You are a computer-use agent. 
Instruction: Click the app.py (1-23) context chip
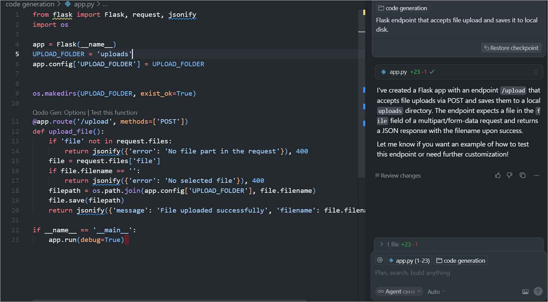coord(409,260)
